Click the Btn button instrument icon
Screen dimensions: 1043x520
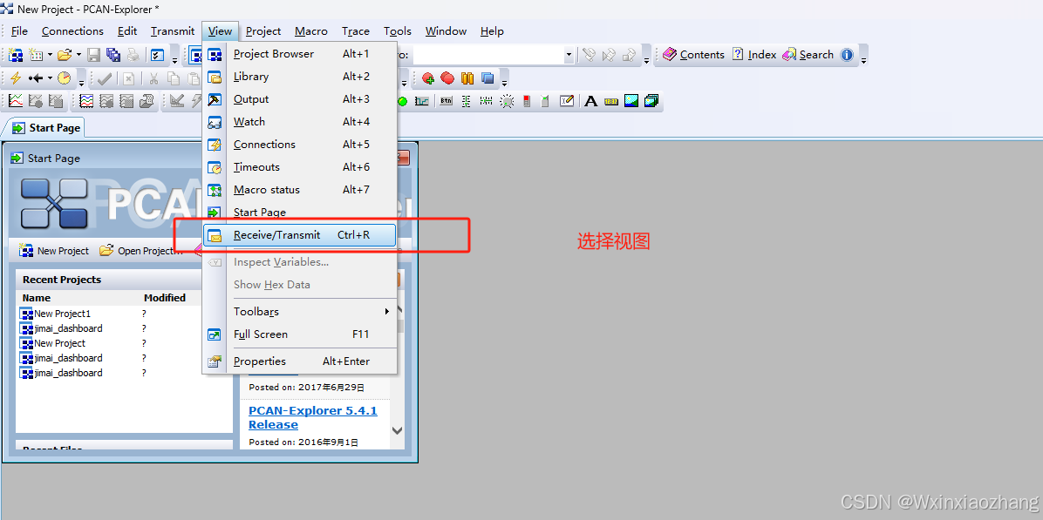click(x=446, y=101)
